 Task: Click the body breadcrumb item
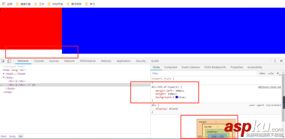click(12, 136)
